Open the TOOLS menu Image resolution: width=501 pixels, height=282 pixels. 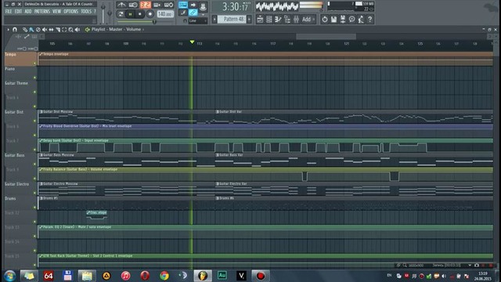(x=86, y=12)
